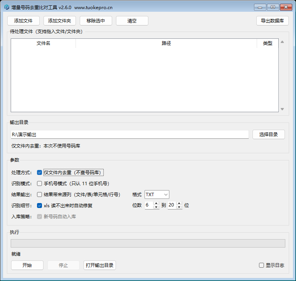
Task: Click the 选择目录 button
Action: click(269, 134)
